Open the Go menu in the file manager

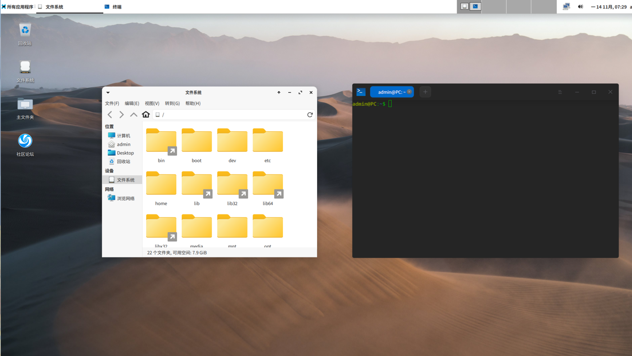click(x=172, y=103)
